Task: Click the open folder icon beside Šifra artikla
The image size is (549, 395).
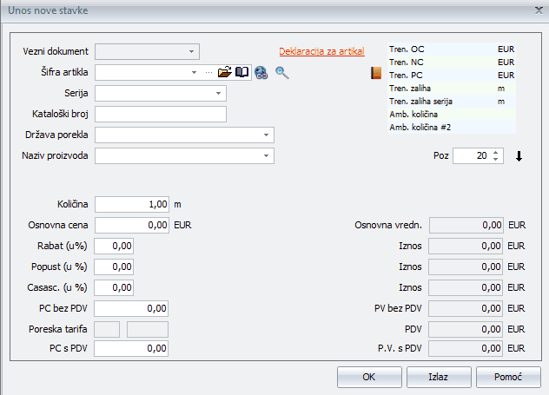Action: pos(224,73)
